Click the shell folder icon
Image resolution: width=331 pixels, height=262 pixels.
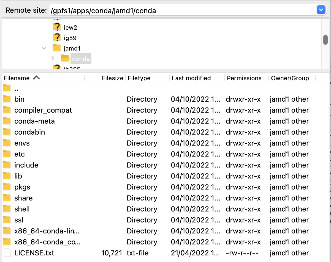tap(7, 209)
